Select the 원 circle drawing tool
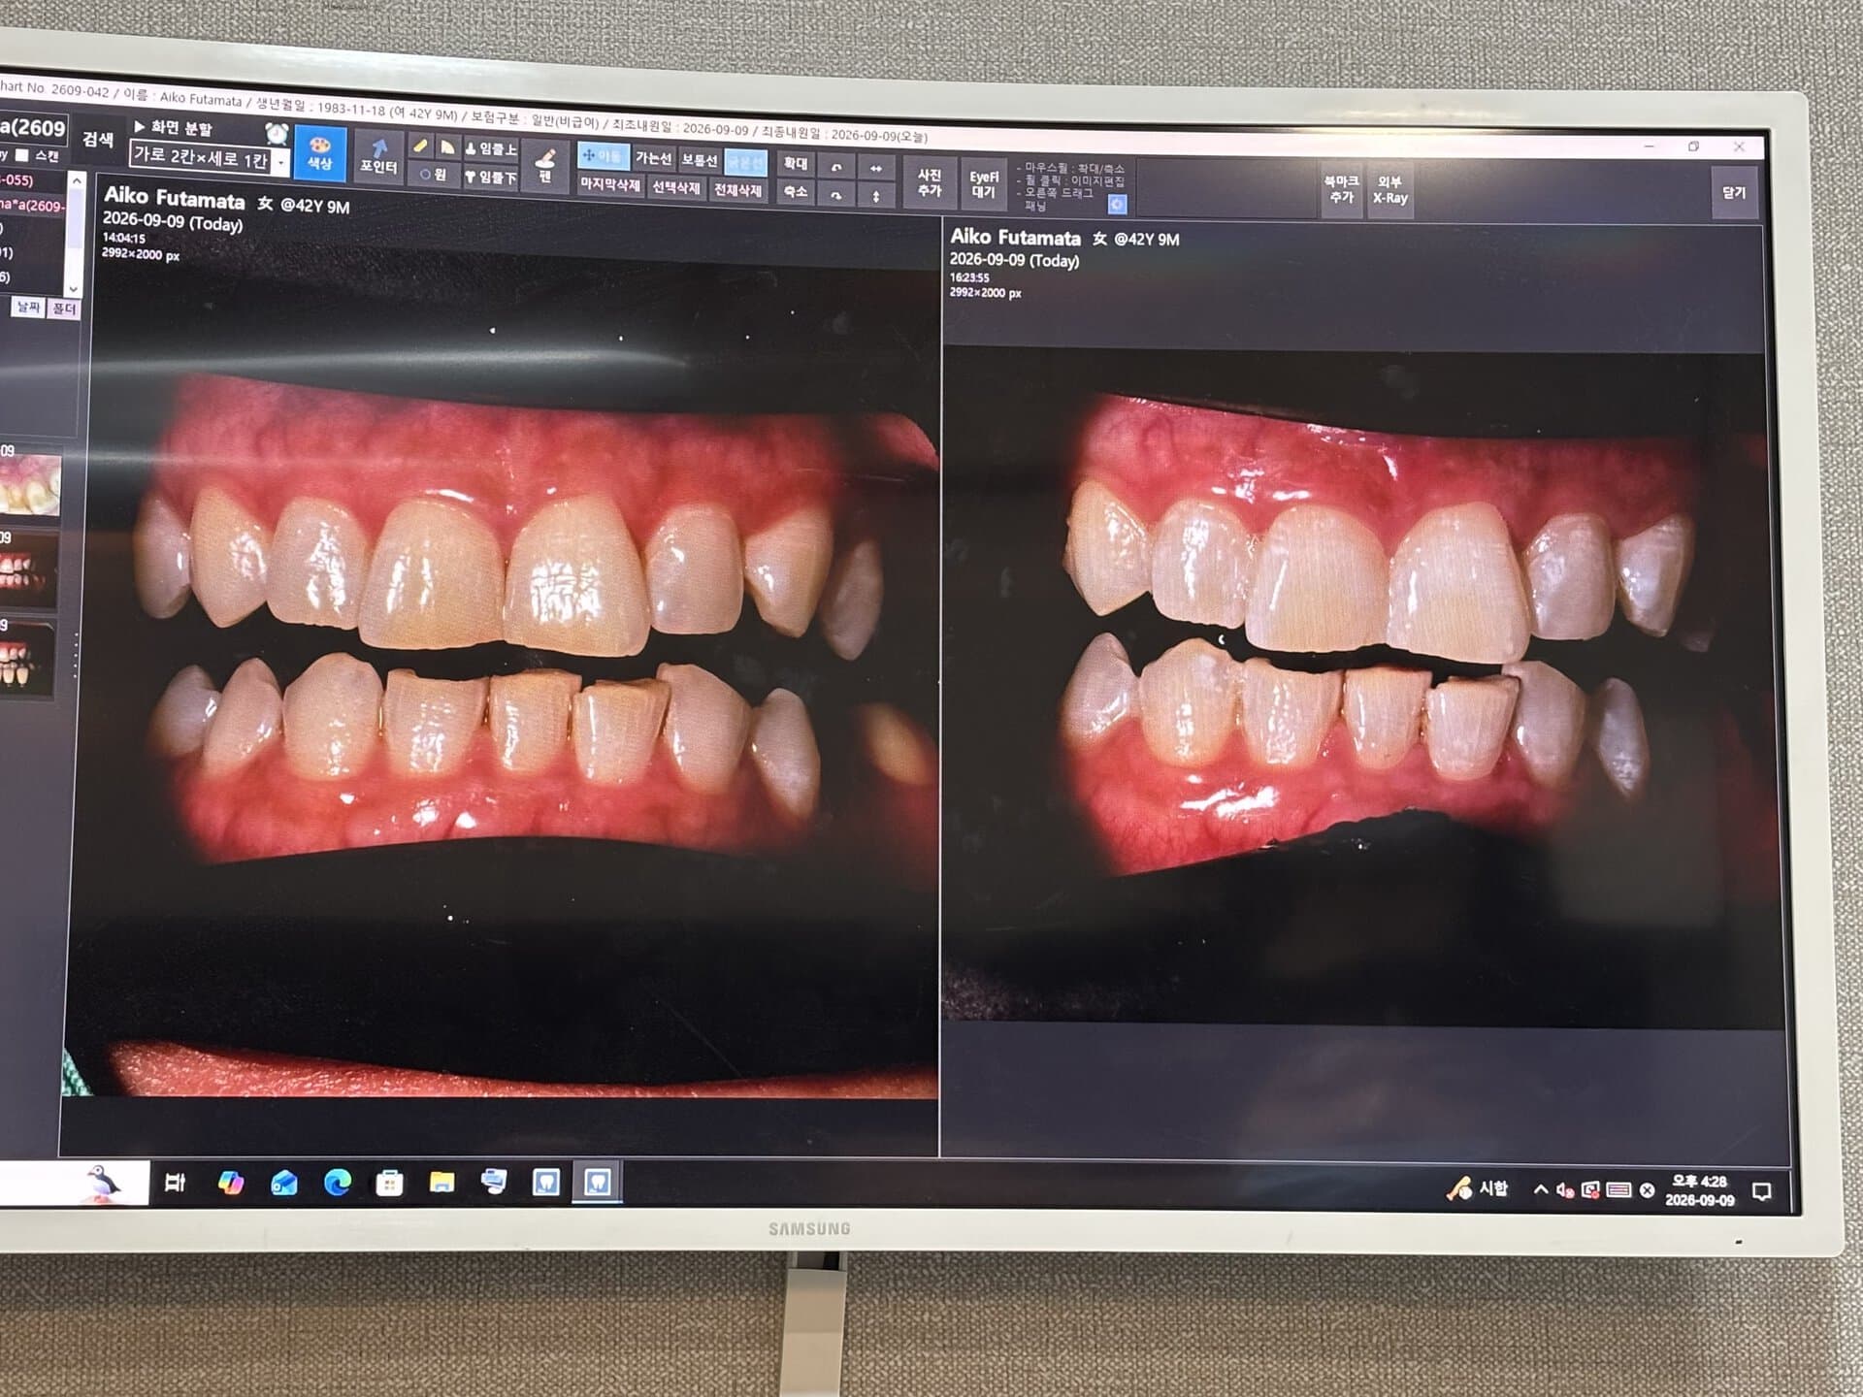The width and height of the screenshot is (1863, 1397). pyautogui.click(x=434, y=175)
